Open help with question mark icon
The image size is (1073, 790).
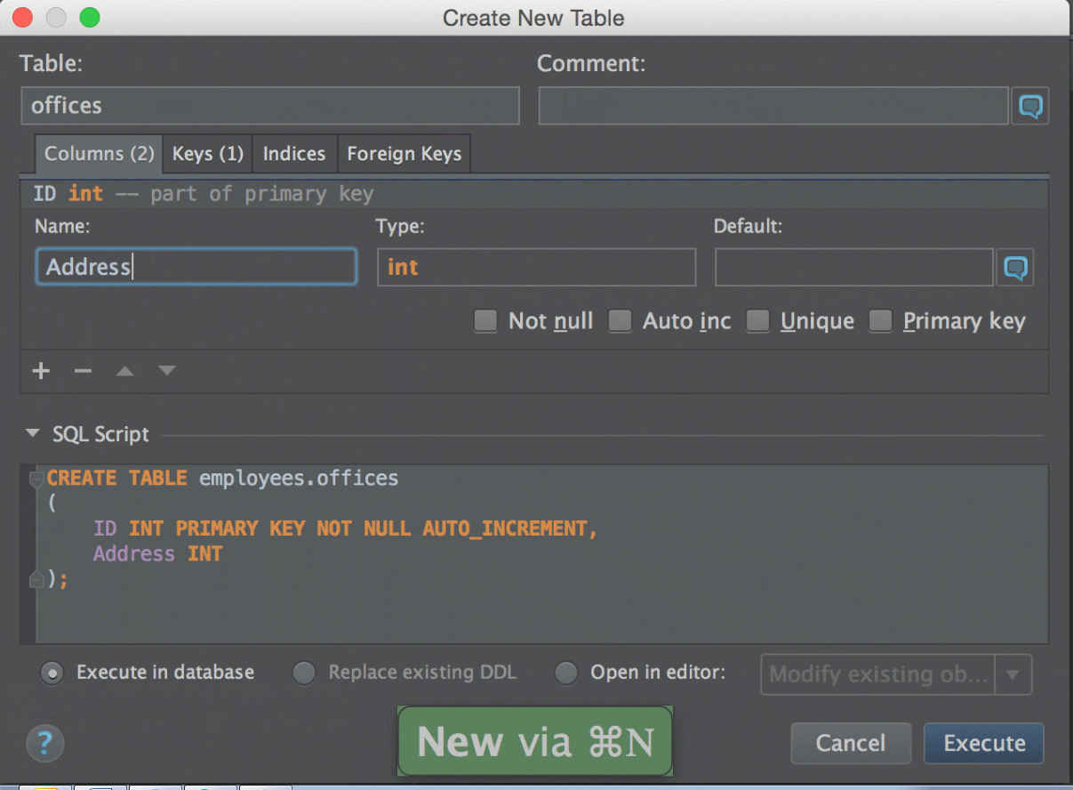45,742
